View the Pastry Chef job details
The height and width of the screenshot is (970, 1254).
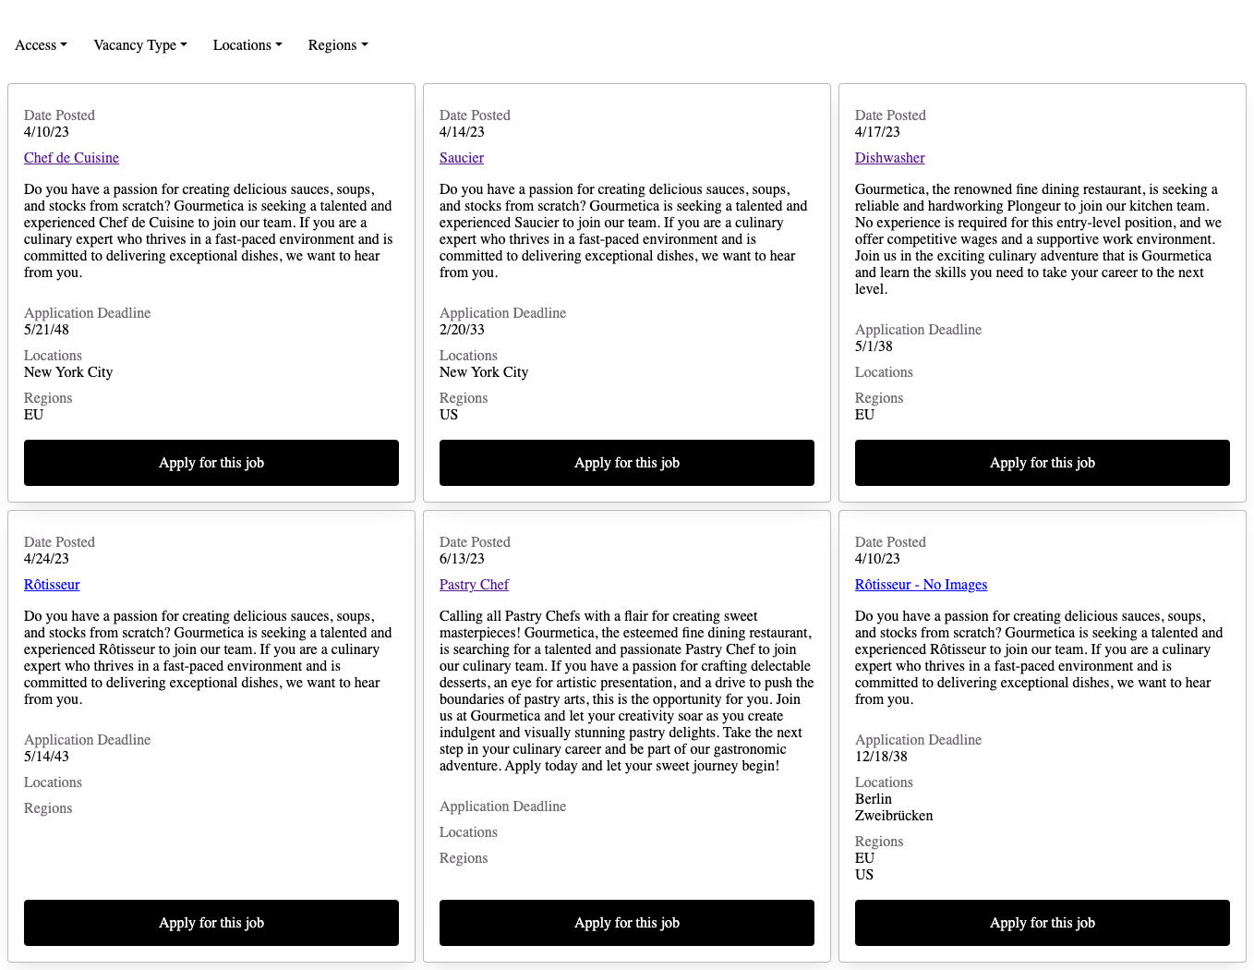point(474,585)
